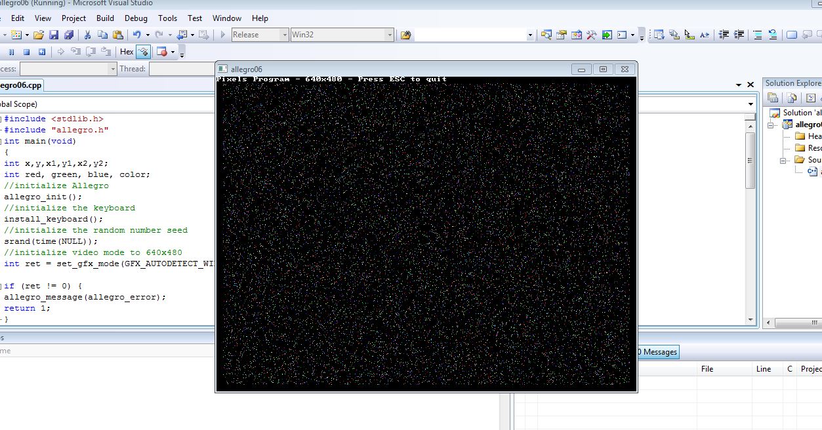Switch to the allegro06.cpp editor tab
Screen dimensions: 822x430
click(x=22, y=85)
